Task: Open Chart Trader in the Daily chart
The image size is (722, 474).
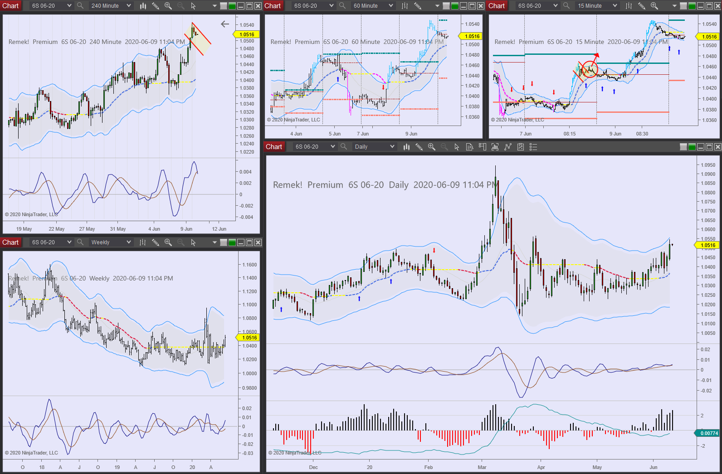Action: coord(482,147)
